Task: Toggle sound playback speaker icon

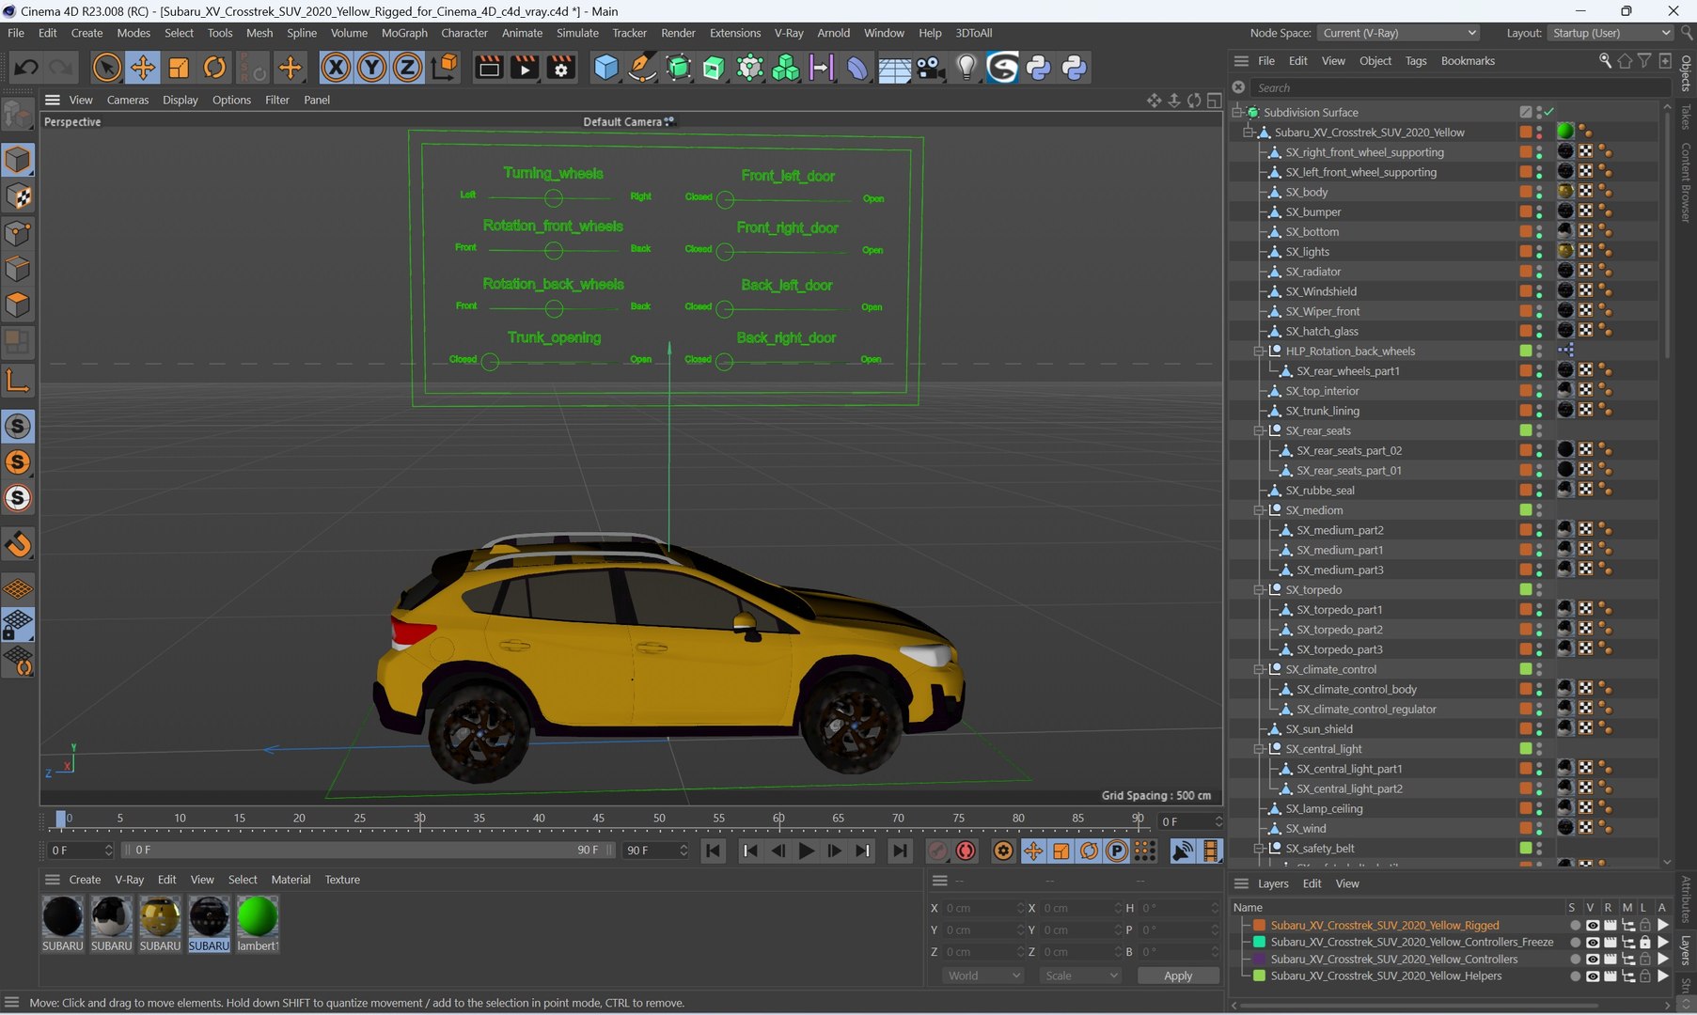Action: [x=1182, y=851]
